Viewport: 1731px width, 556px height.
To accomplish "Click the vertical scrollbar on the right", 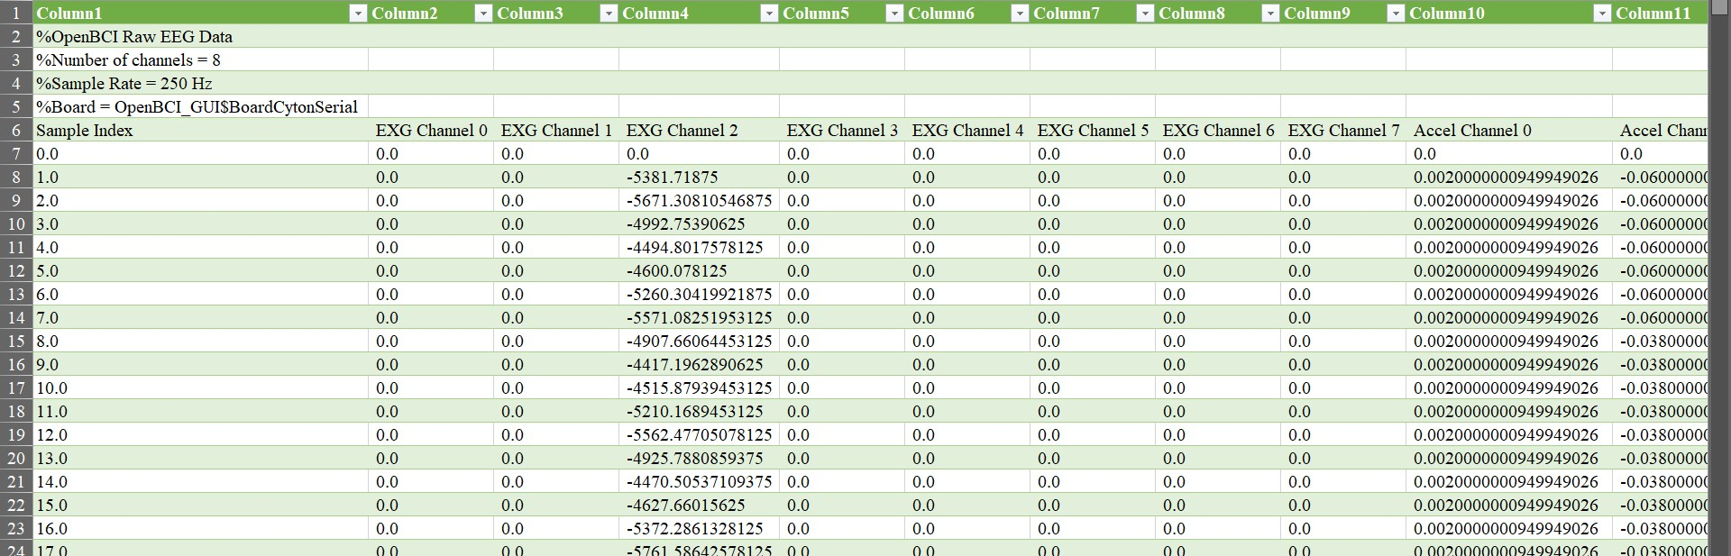I will tap(1719, 278).
